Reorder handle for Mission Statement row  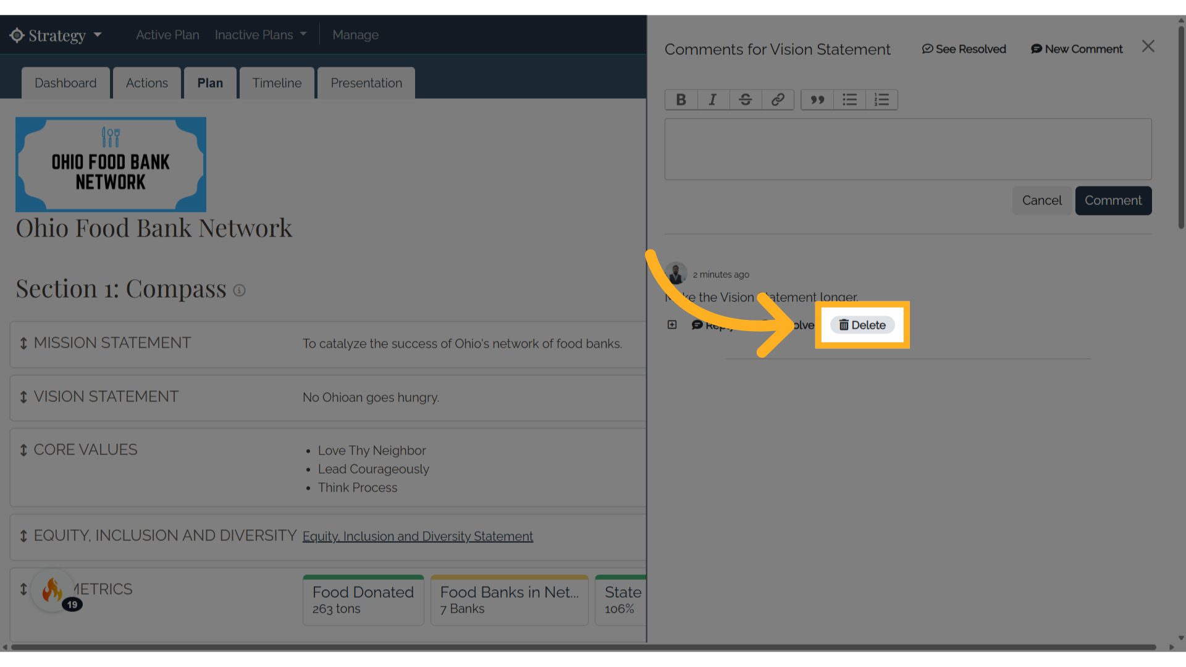[x=23, y=343]
